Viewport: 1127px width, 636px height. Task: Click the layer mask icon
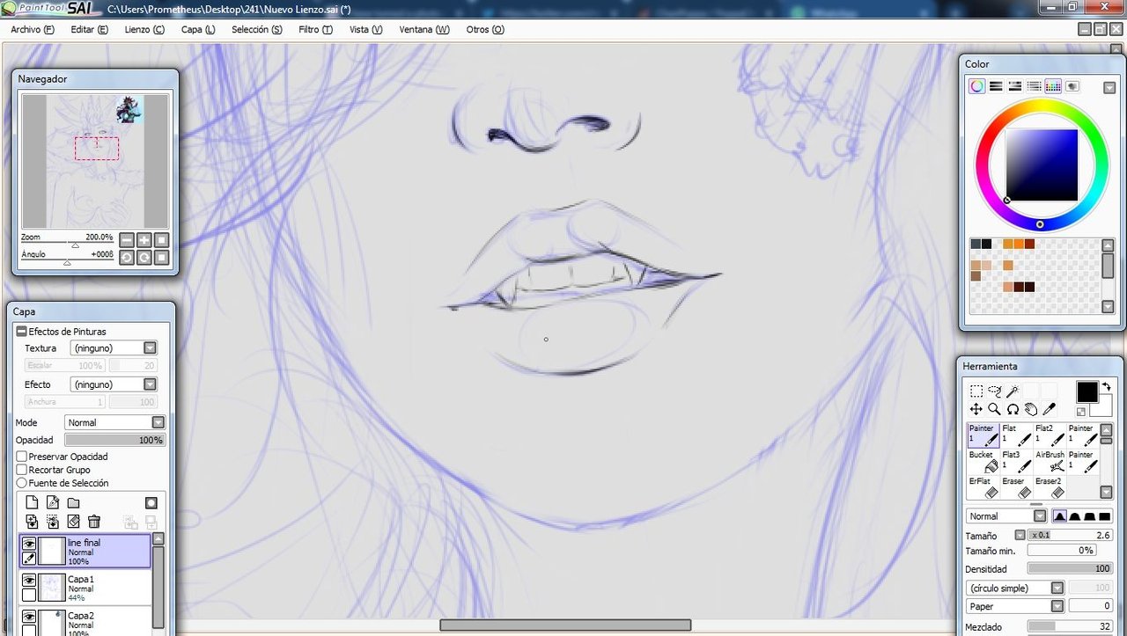click(151, 502)
